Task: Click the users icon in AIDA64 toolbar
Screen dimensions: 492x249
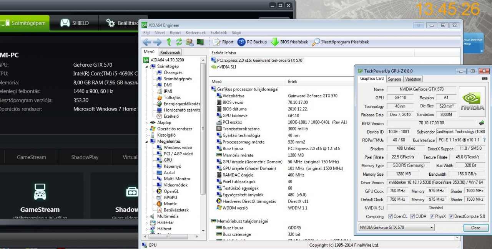Action: coord(189,42)
